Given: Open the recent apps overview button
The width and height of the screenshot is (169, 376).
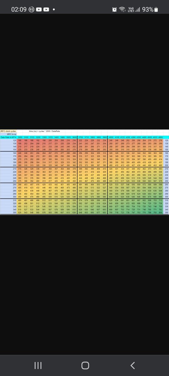Looking at the screenshot, I should point(38,365).
